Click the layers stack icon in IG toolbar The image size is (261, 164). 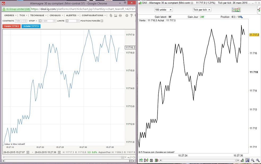click(x=111, y=15)
